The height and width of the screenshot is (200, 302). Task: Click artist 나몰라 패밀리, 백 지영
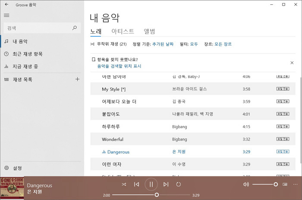[192, 114]
